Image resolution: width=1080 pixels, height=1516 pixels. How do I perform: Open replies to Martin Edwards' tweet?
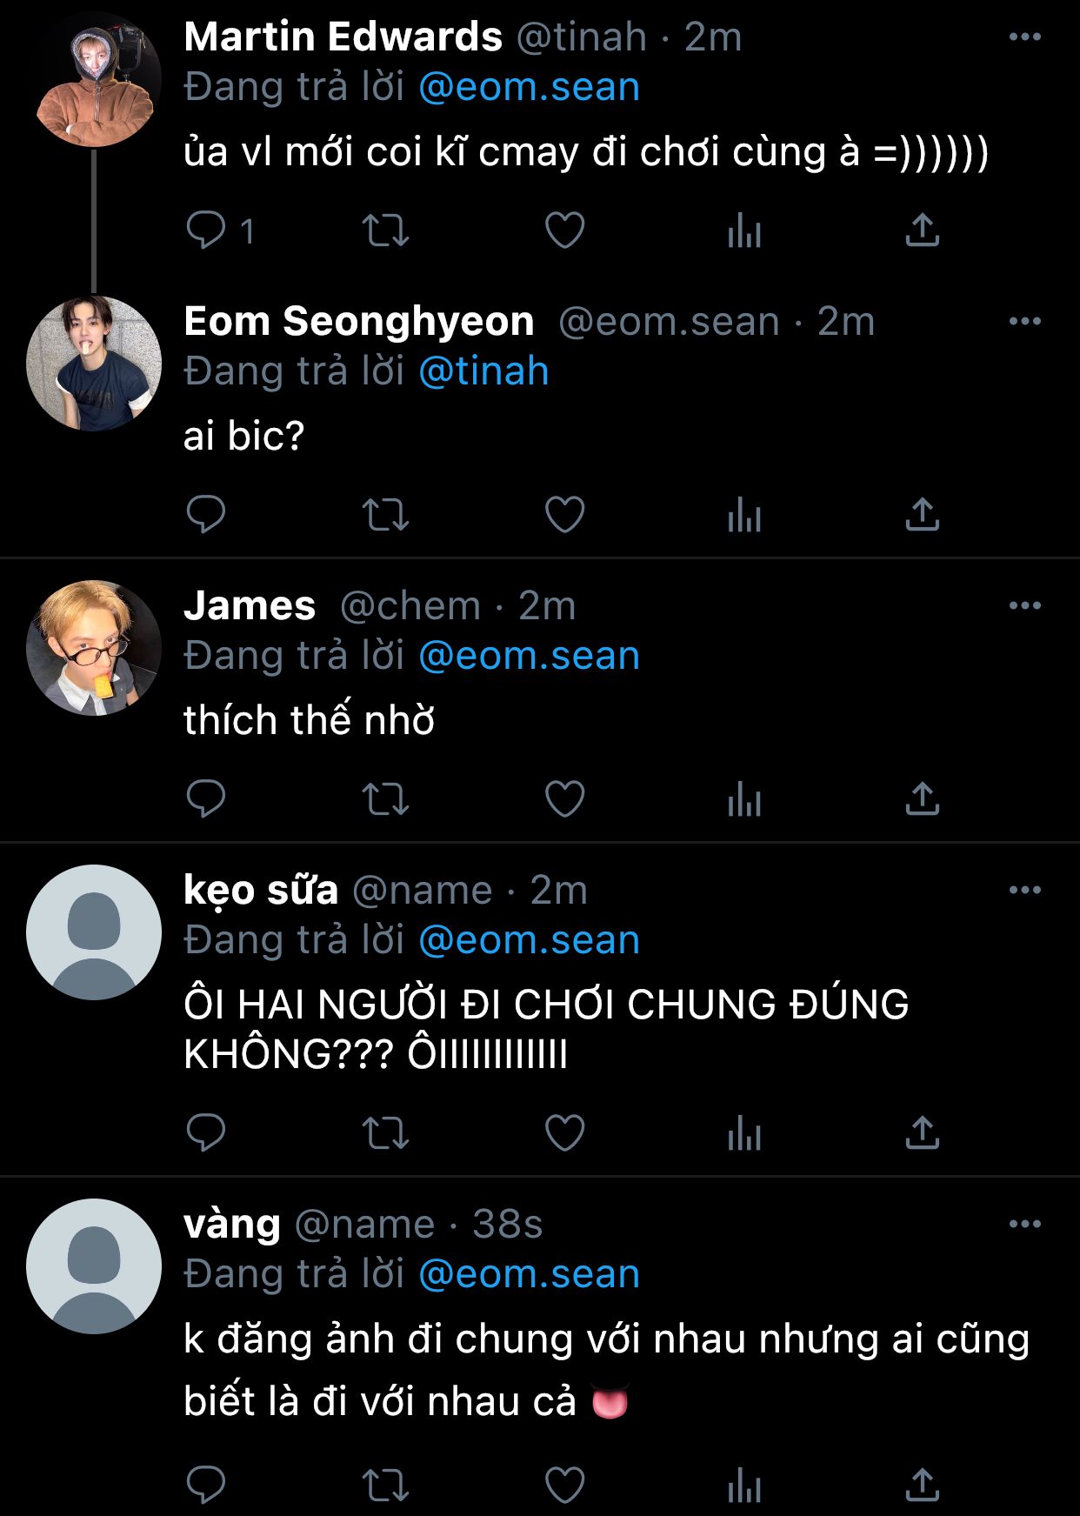tap(207, 230)
